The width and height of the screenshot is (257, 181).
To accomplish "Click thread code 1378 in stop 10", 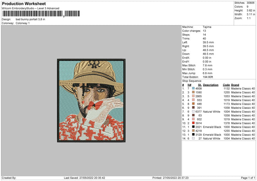I will tap(227, 123).
